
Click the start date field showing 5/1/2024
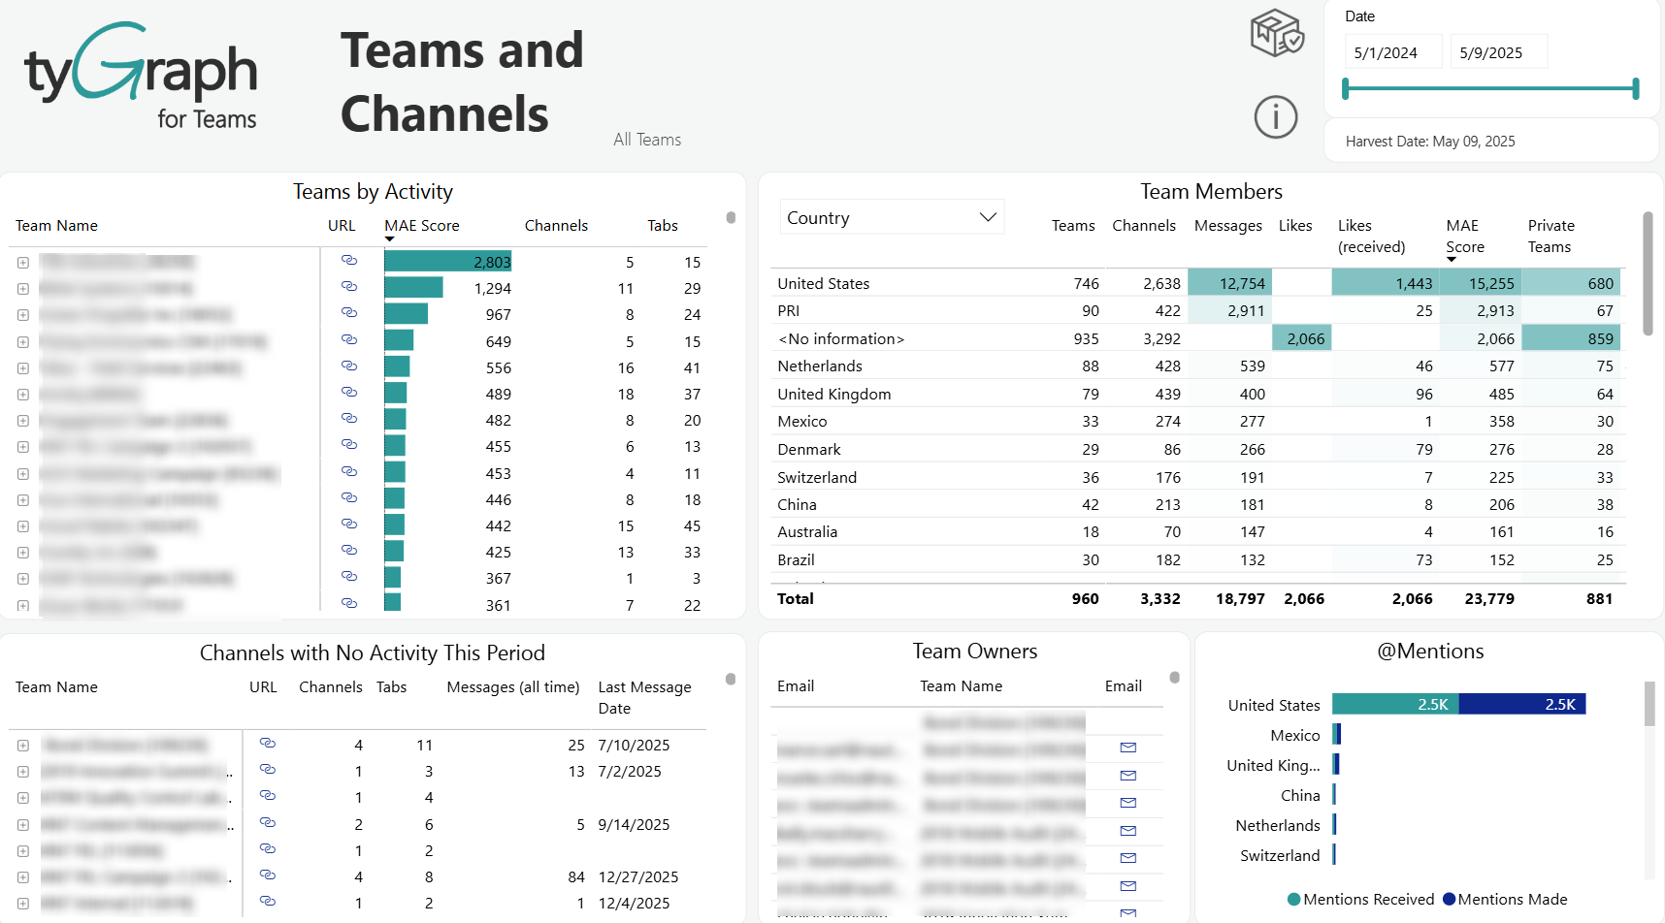pyautogui.click(x=1393, y=51)
